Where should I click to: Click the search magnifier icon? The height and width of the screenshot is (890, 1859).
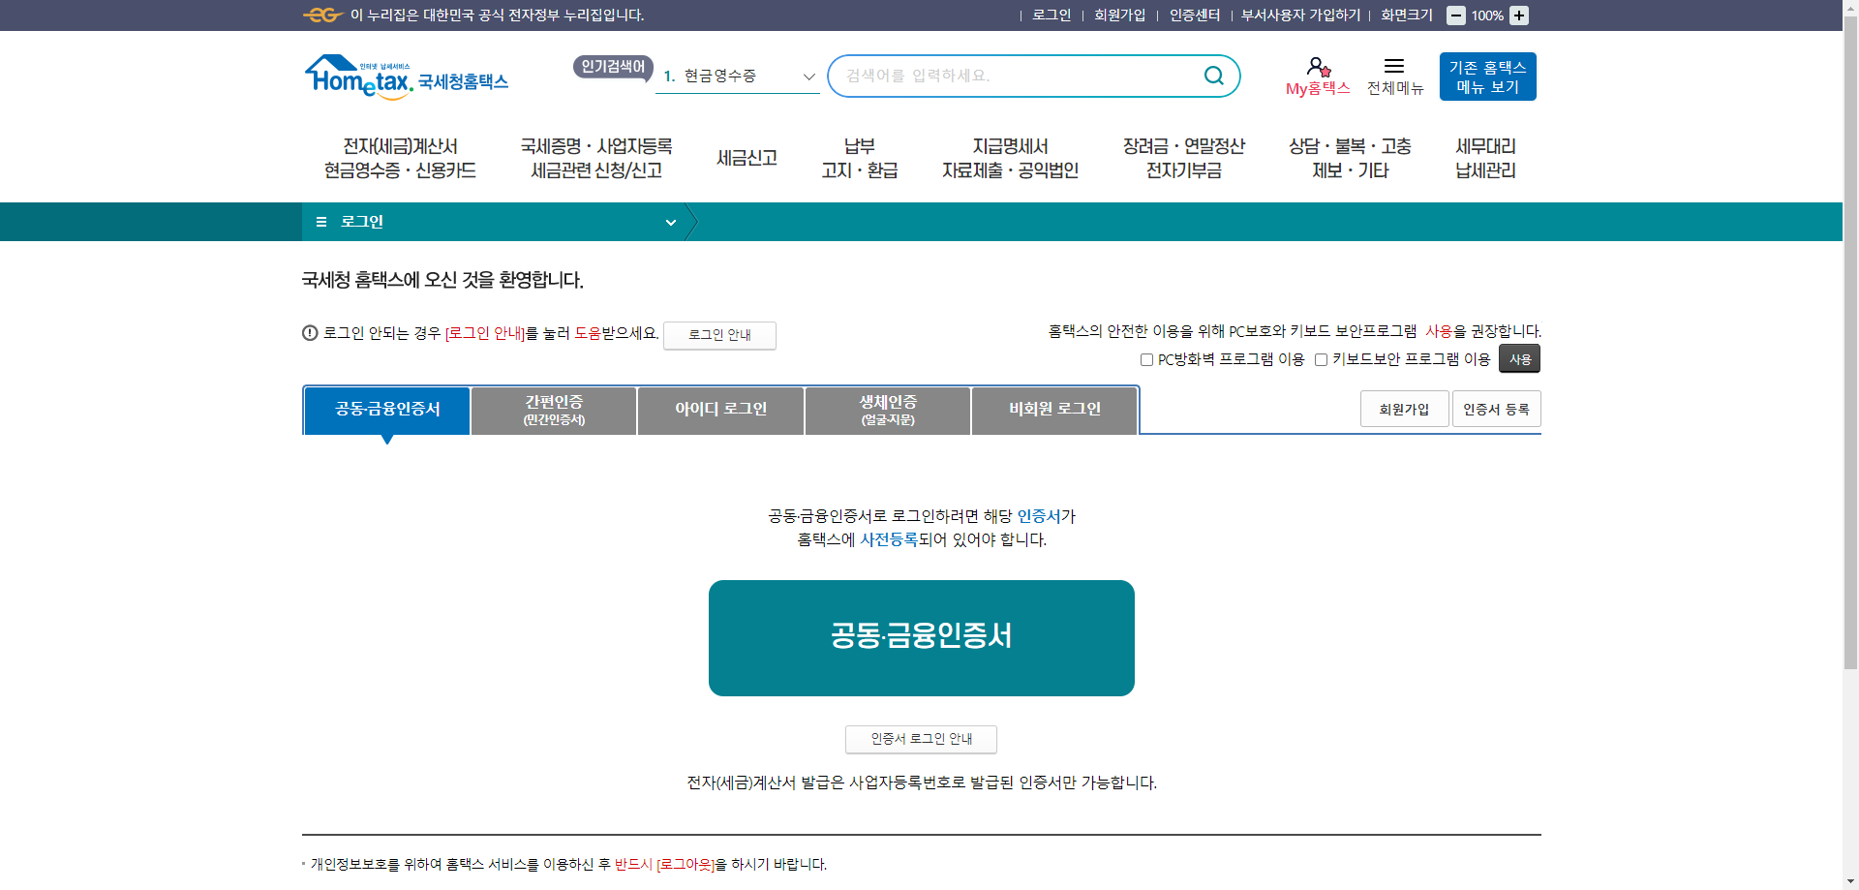pos(1212,76)
